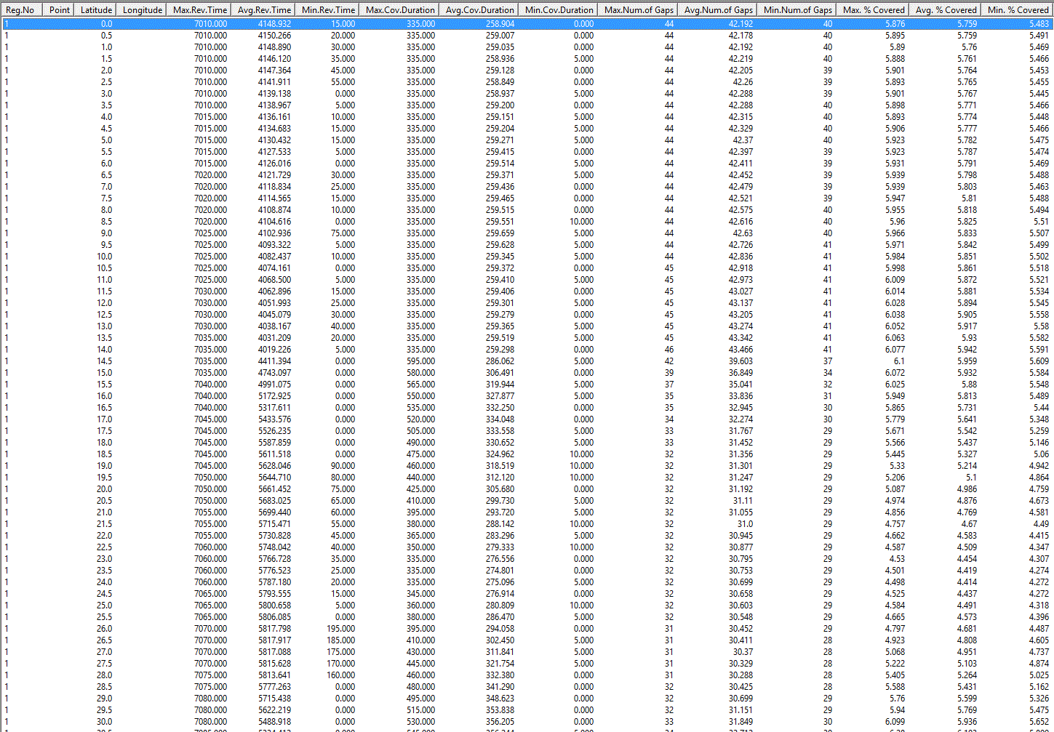Select the Max.Cov.Duration cell showing 595.000
This screenshot has height=732, width=1054.
[420, 361]
